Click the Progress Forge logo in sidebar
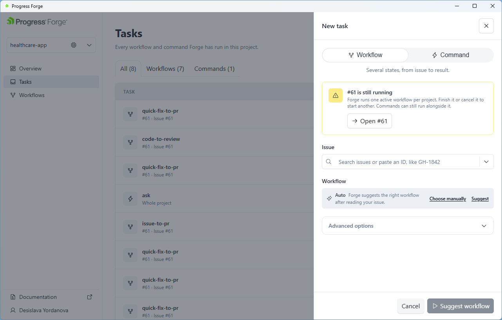The width and height of the screenshot is (502, 320). coord(37,22)
